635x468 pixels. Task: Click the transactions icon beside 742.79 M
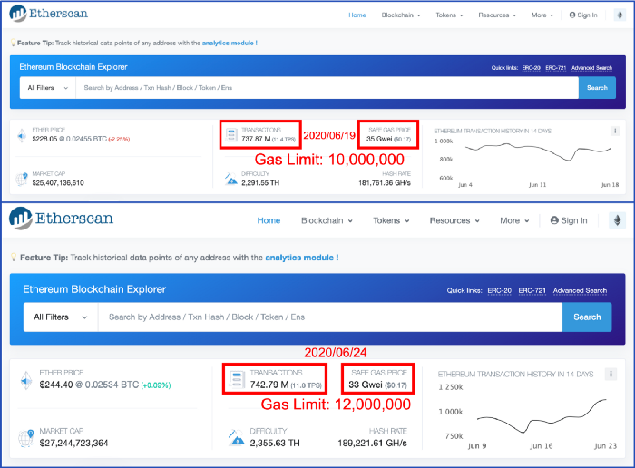(x=235, y=377)
